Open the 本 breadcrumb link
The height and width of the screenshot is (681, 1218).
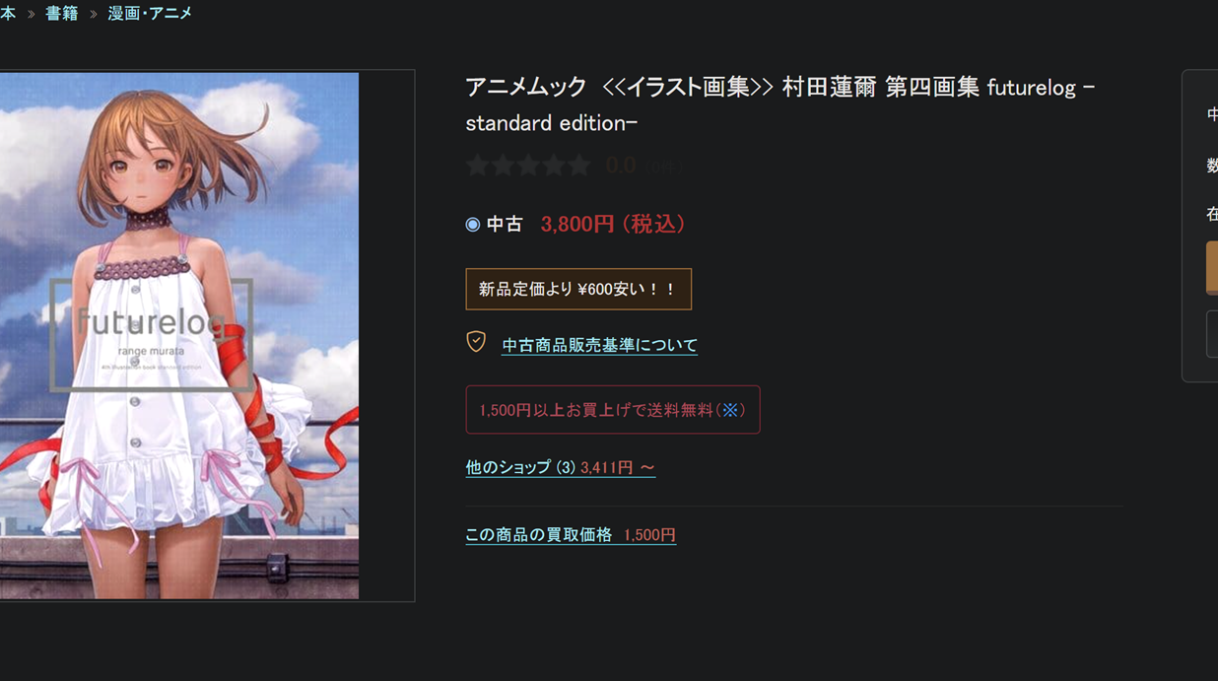[8, 13]
